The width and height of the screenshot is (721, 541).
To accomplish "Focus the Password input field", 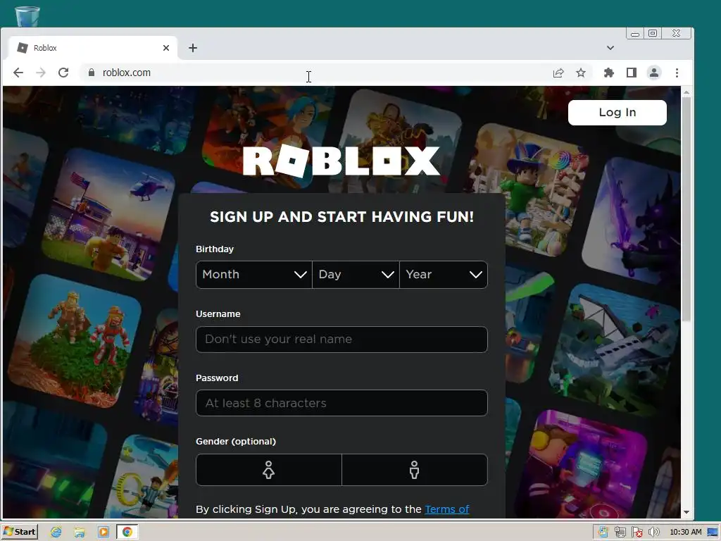I will (341, 403).
